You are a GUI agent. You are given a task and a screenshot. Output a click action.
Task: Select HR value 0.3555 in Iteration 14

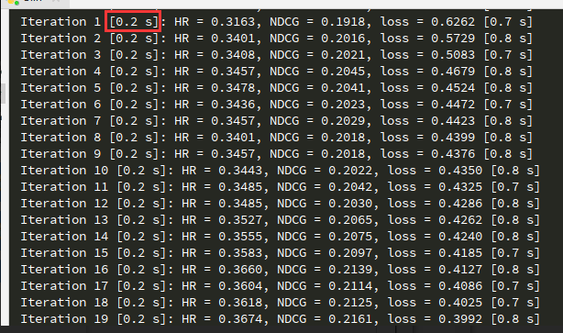(x=240, y=237)
